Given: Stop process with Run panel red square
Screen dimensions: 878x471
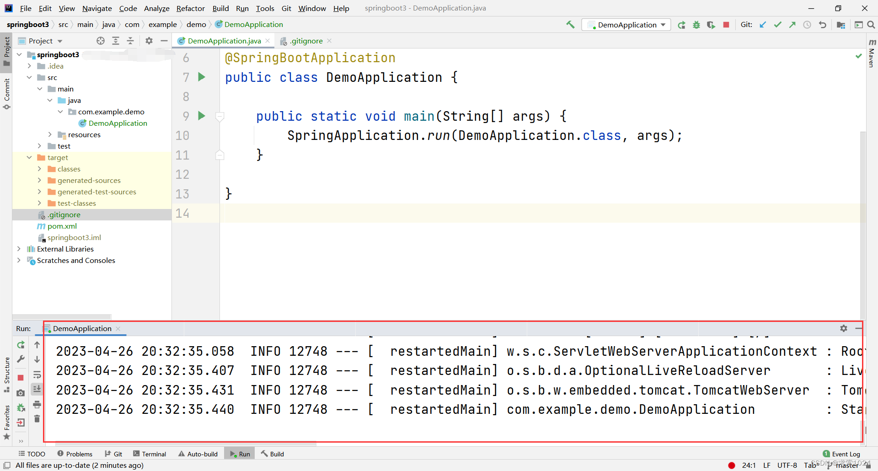Looking at the screenshot, I should 21,378.
